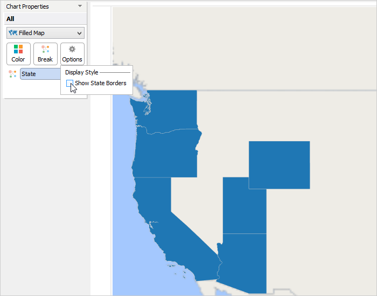Click the Chart Properties title

(27, 6)
